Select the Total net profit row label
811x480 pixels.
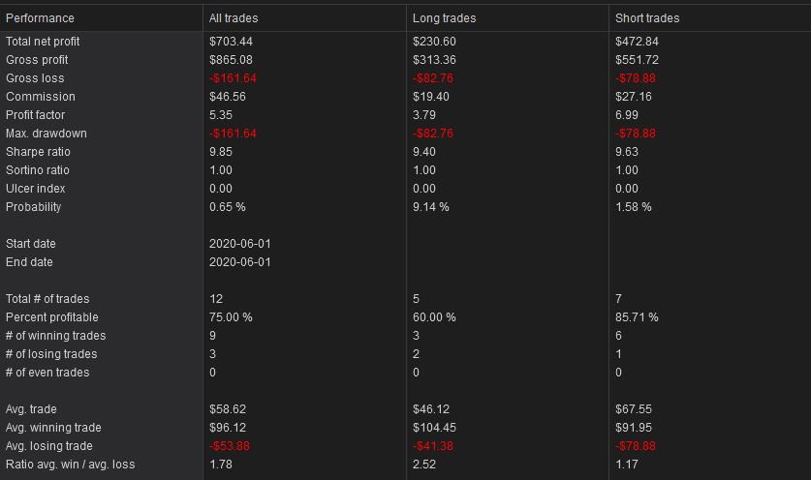point(43,42)
